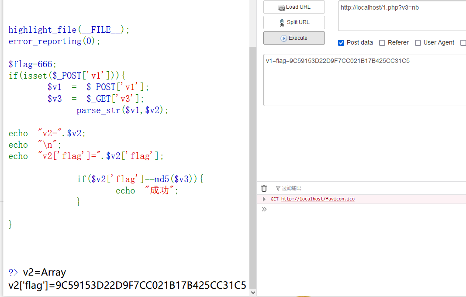
Task: Open the localhost/favicon.ico link
Action: (x=318, y=199)
